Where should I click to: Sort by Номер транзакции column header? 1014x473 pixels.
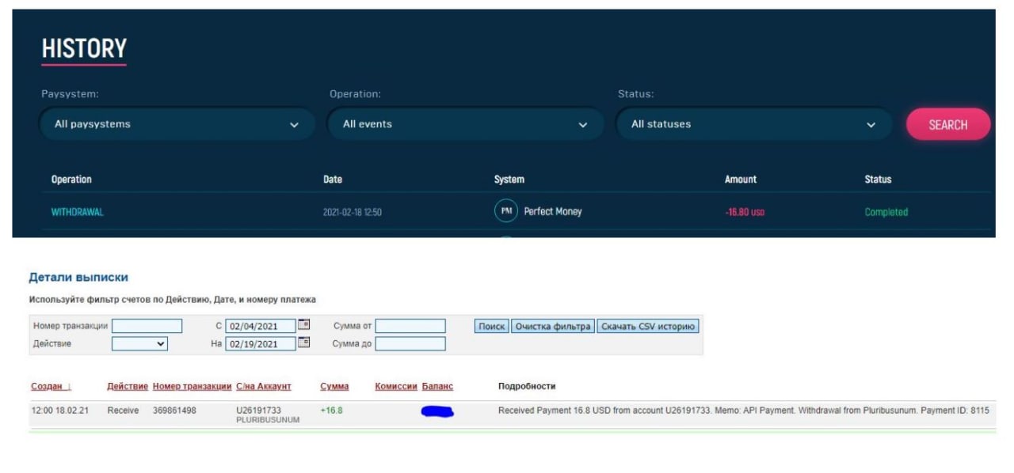coord(192,386)
